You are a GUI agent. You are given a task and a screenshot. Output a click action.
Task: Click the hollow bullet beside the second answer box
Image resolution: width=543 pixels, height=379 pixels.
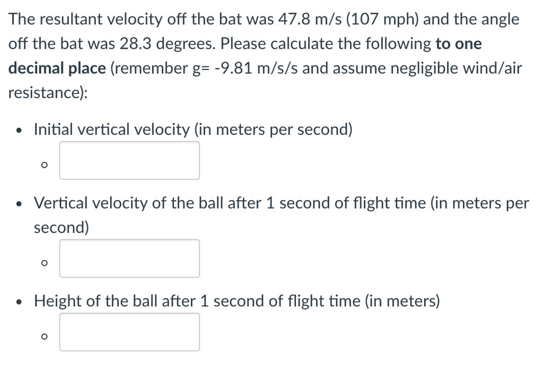click(x=44, y=263)
